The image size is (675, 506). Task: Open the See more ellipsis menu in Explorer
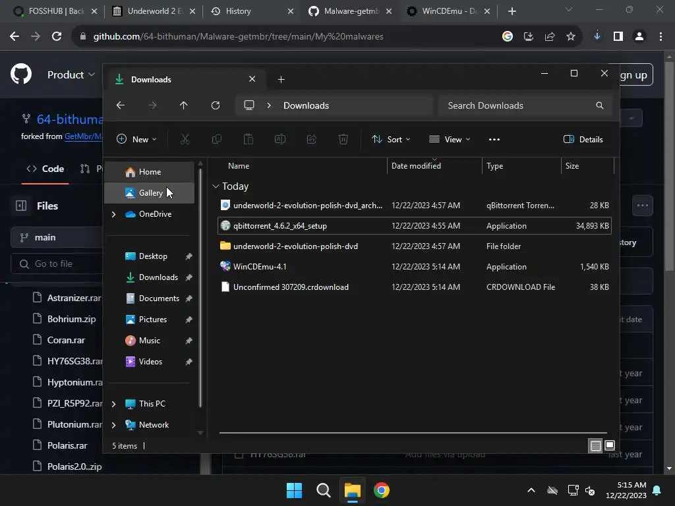click(494, 139)
